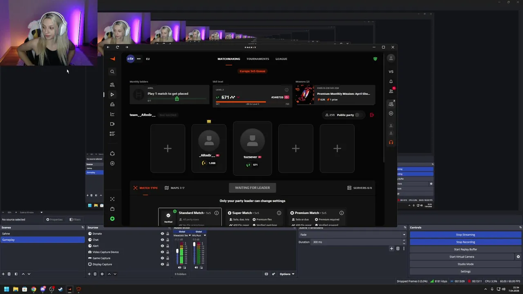Click skill level Elo progress bar
The image size is (523, 294).
(252, 102)
